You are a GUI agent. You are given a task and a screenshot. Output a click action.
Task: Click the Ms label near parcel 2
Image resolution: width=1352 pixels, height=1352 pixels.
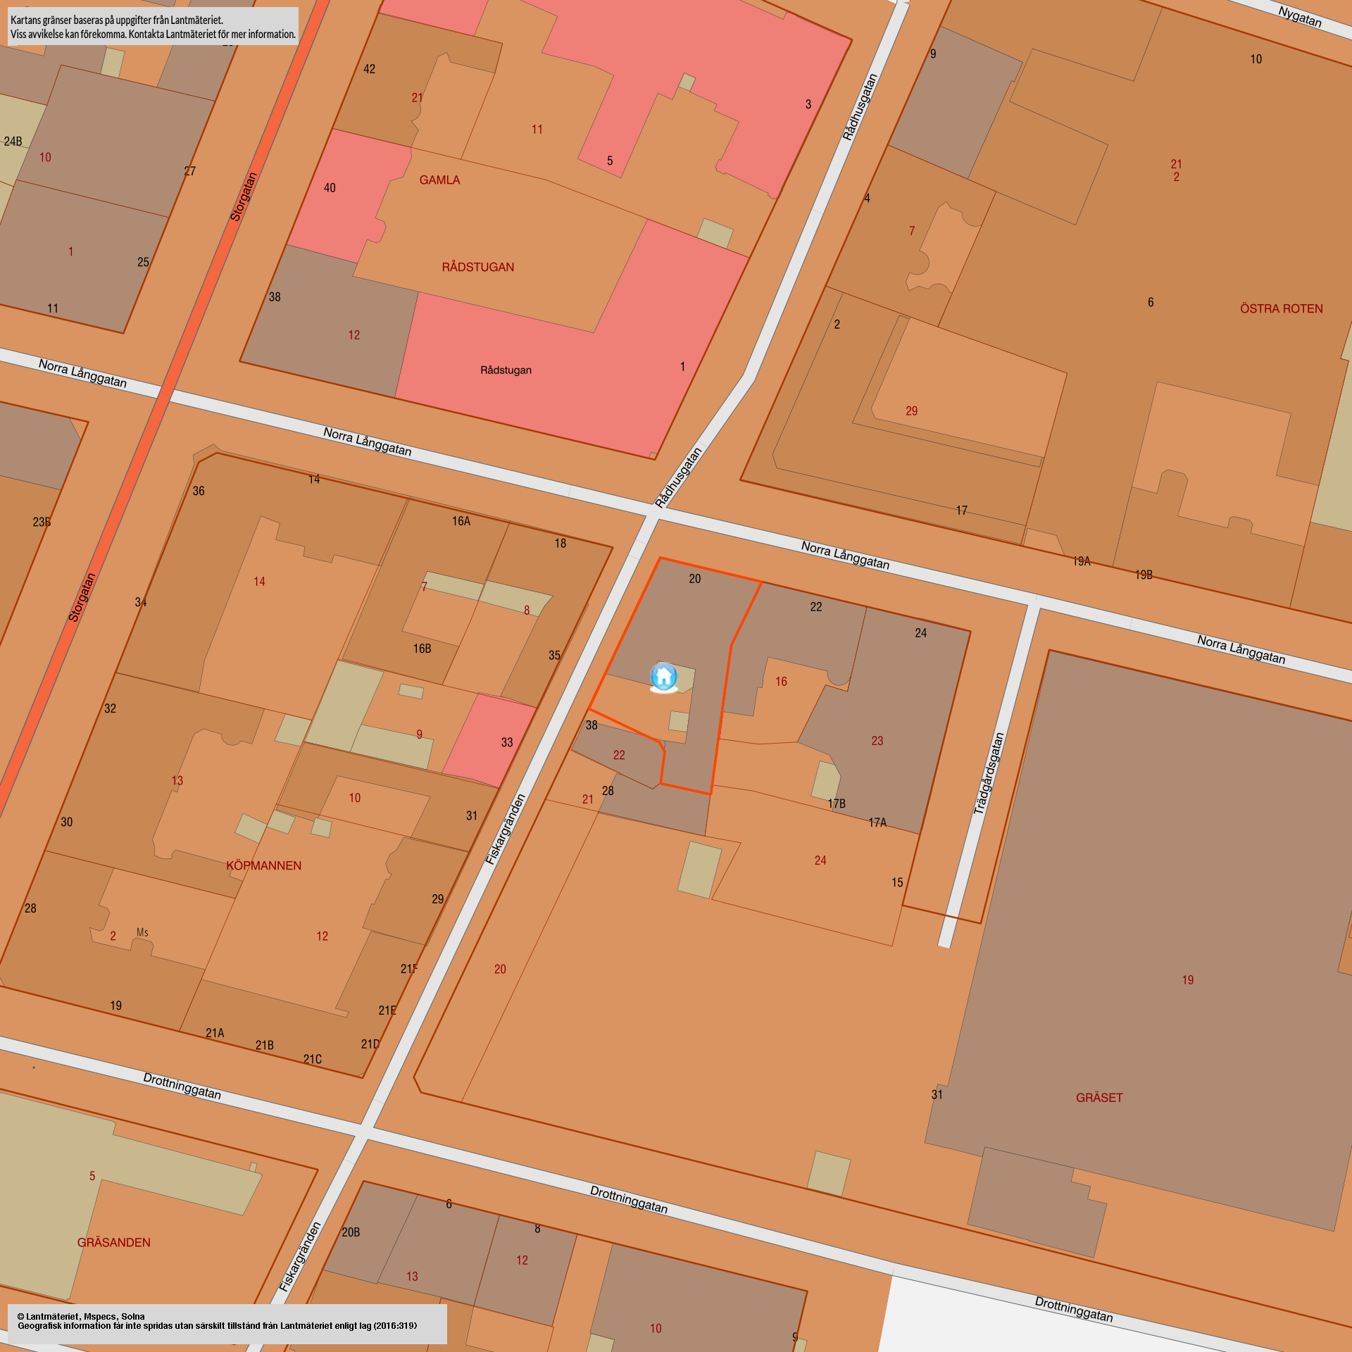tap(142, 932)
